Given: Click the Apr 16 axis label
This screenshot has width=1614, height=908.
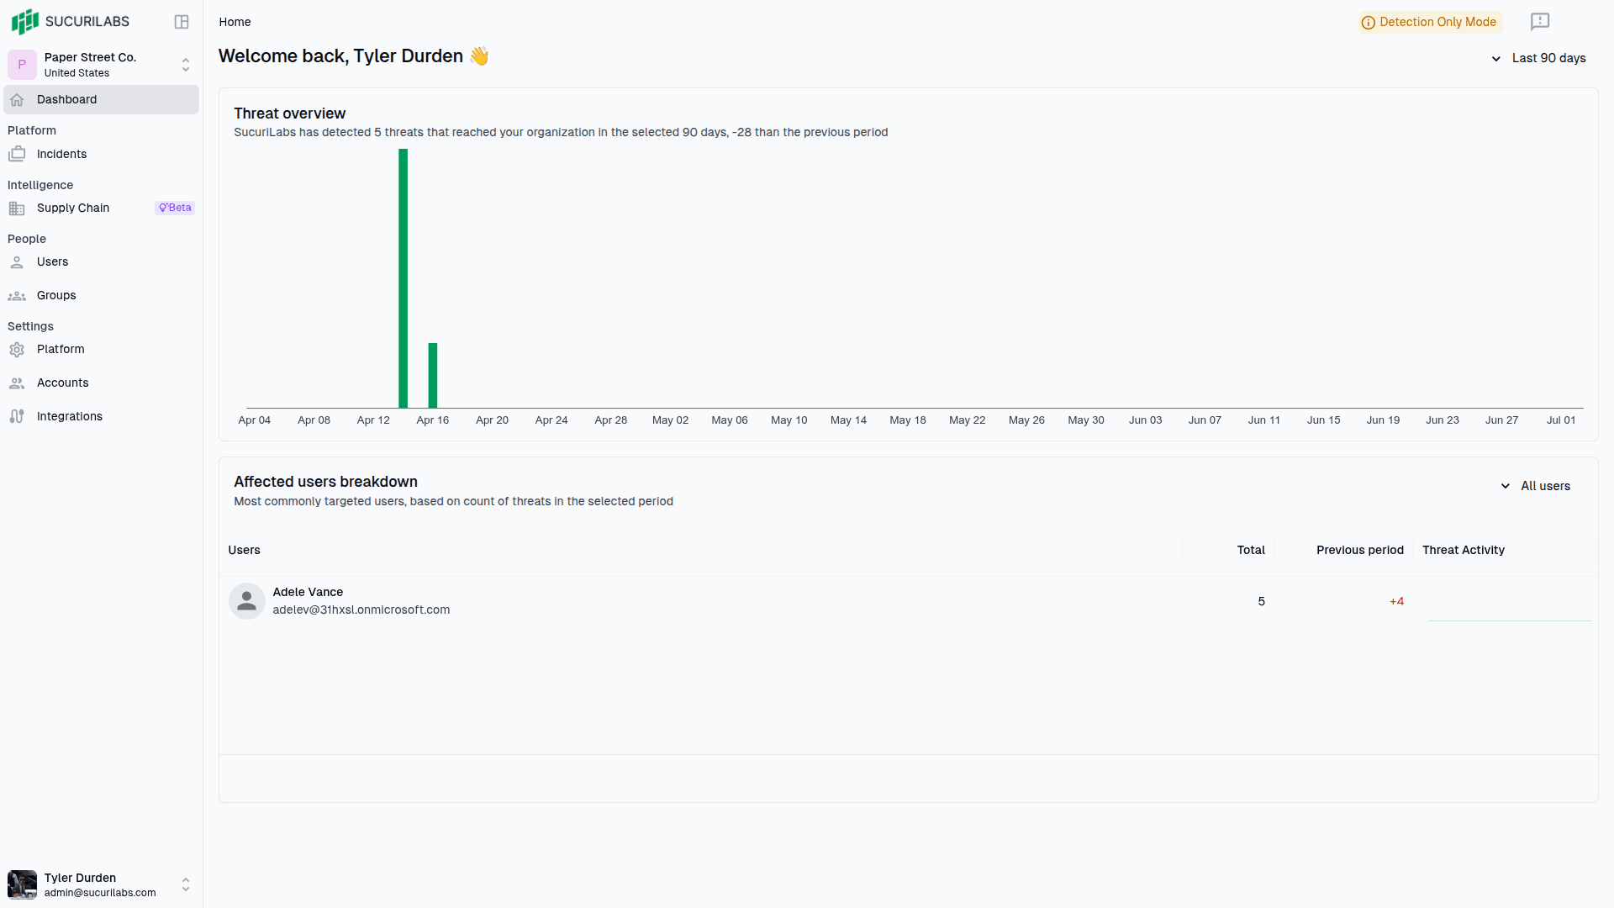Looking at the screenshot, I should 433,420.
